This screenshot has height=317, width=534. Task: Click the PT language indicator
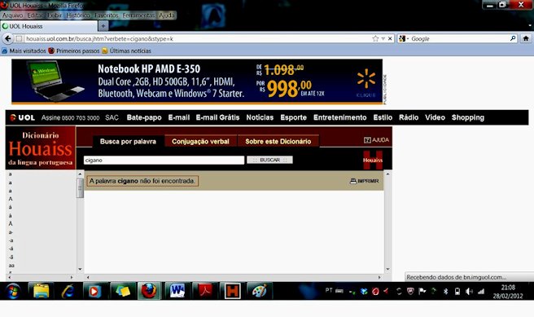tap(329, 290)
